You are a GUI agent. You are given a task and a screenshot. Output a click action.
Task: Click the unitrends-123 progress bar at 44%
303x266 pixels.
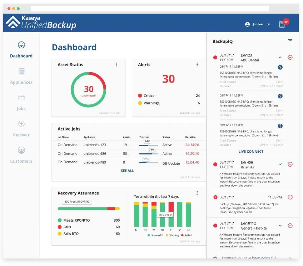[x=148, y=145]
